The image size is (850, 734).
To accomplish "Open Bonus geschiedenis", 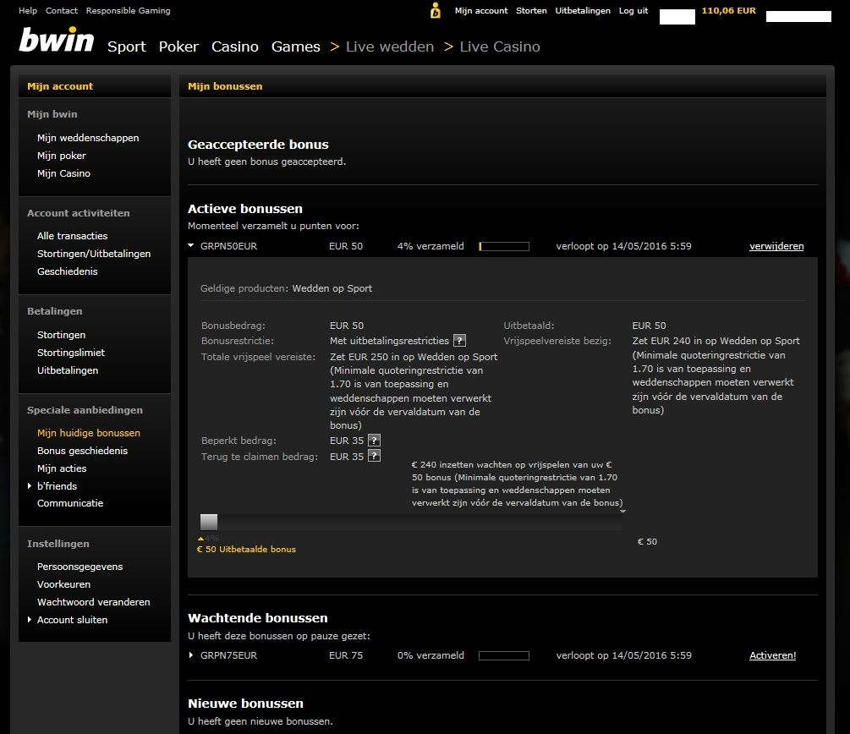I will pyautogui.click(x=82, y=451).
